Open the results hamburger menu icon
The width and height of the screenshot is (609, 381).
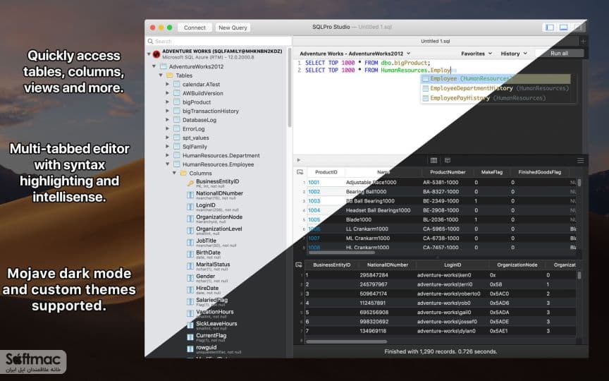(580, 160)
